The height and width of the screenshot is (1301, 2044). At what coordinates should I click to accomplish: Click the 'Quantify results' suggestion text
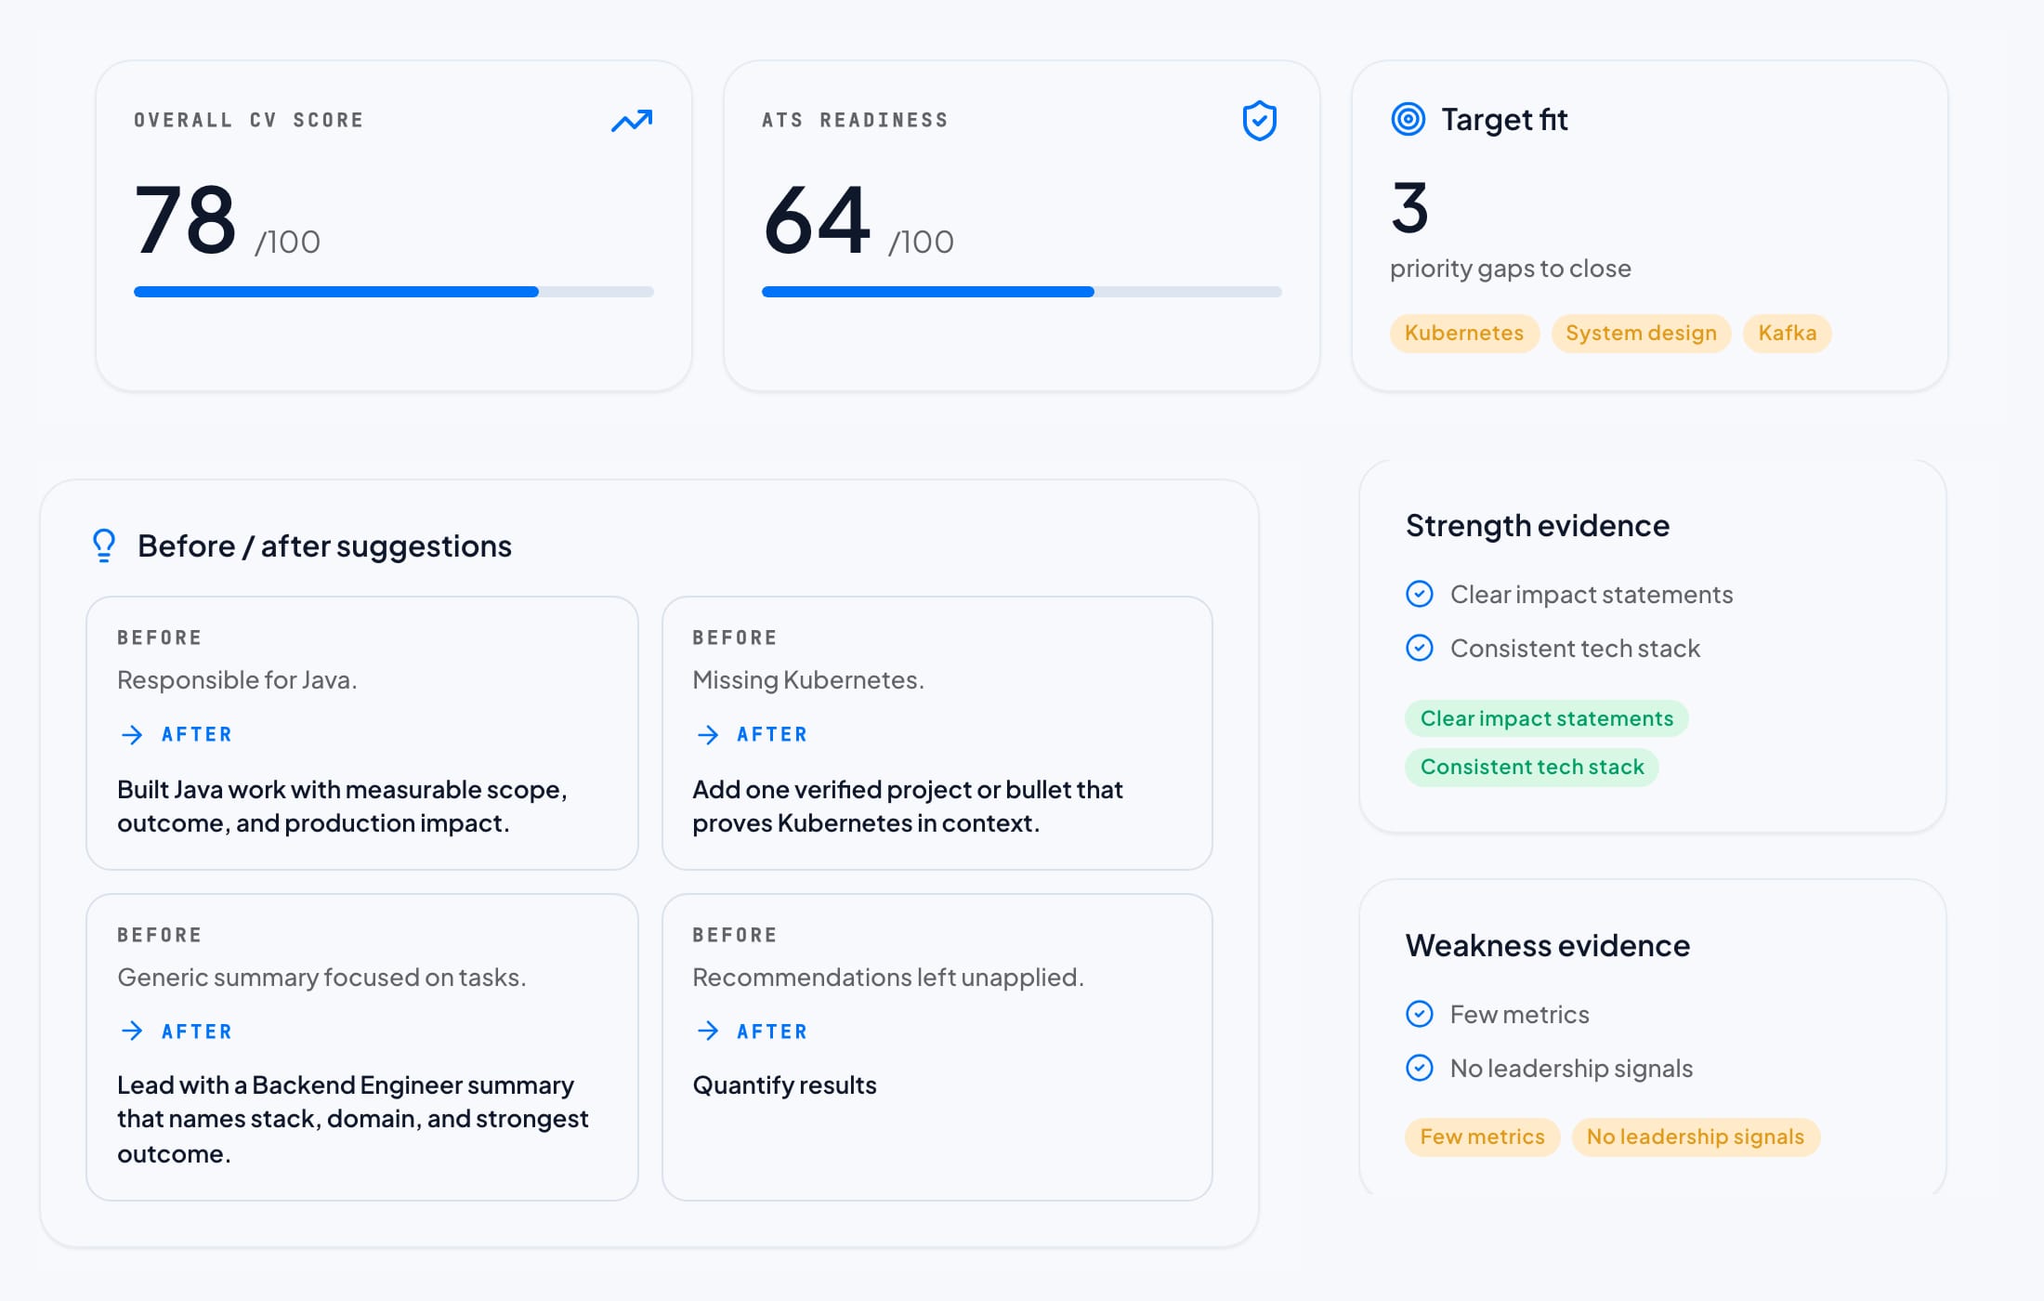click(785, 1084)
